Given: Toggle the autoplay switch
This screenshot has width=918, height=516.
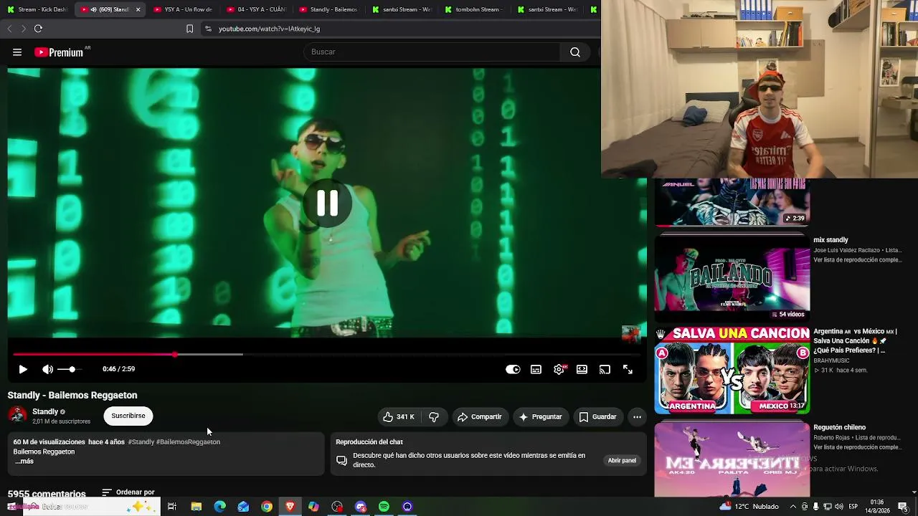Looking at the screenshot, I should click(513, 369).
